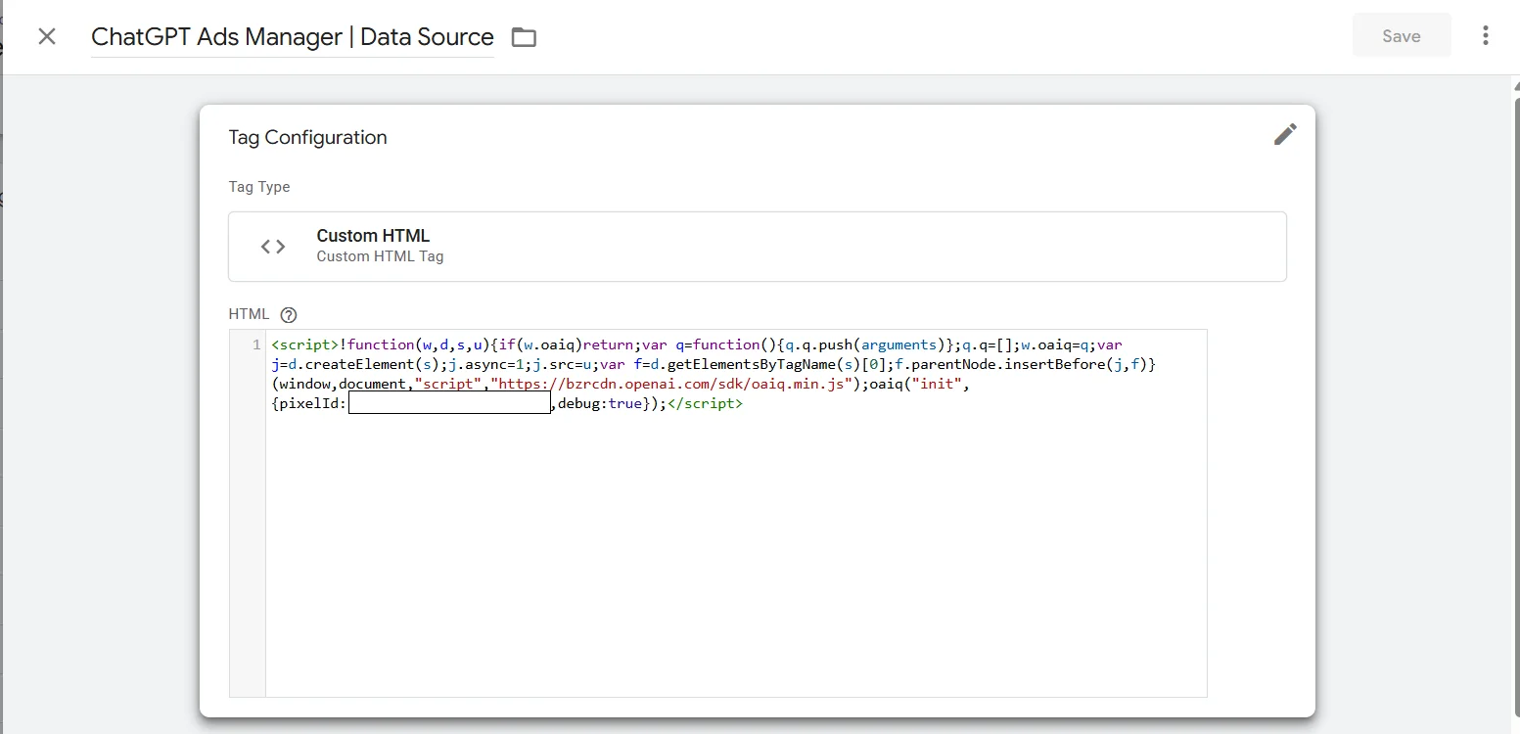
Task: Click the closing </script> tag in the code
Action: point(706,403)
